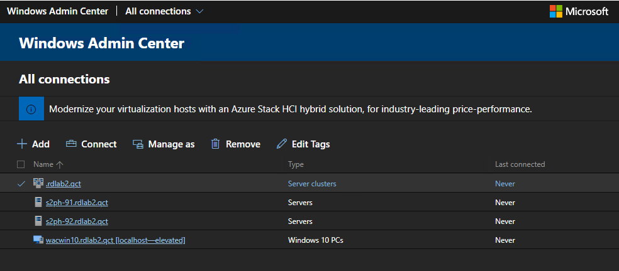
Task: Click the Manage as icon
Action: coord(138,144)
